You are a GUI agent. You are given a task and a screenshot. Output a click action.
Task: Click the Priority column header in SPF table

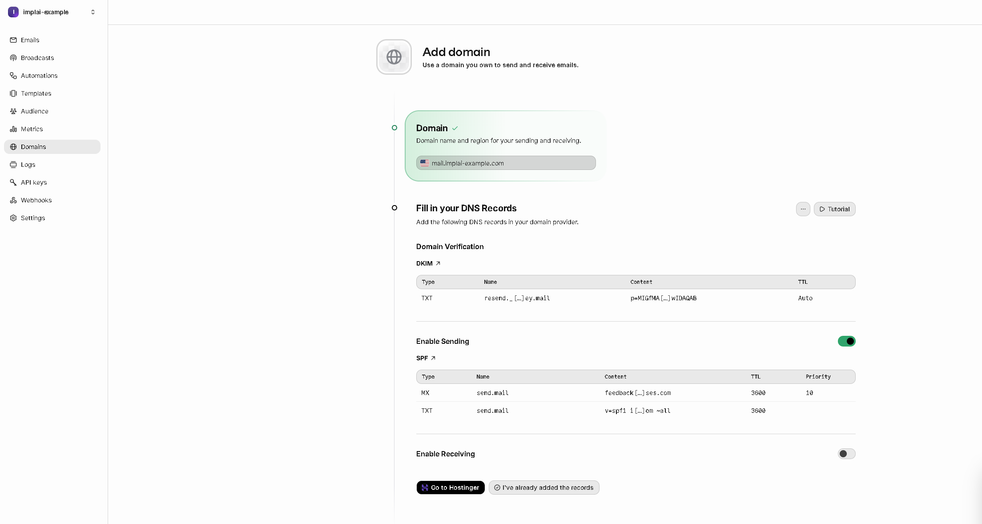pos(818,377)
